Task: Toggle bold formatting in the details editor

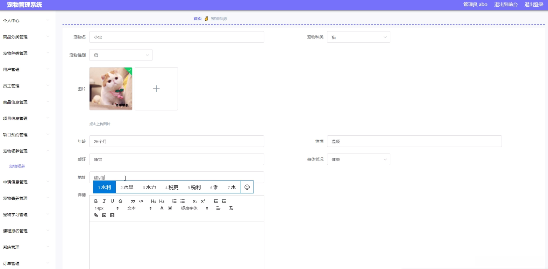Action: pos(96,201)
